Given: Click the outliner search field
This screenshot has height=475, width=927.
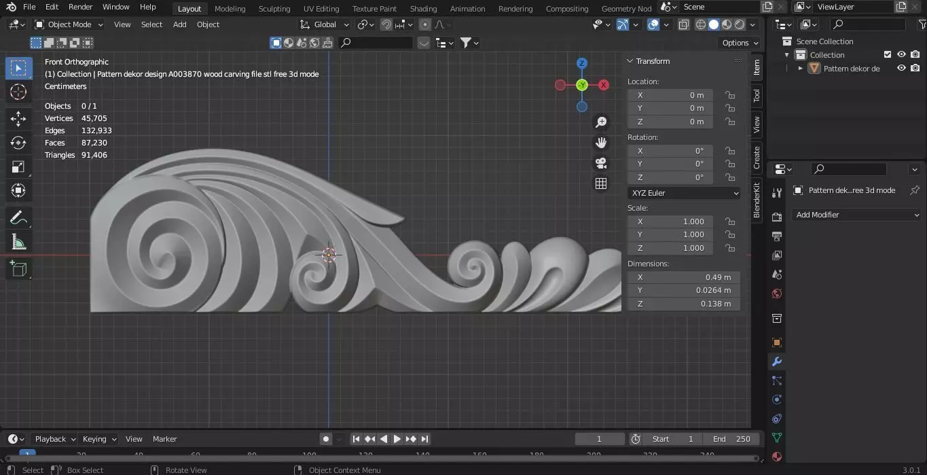Looking at the screenshot, I should (867, 24).
